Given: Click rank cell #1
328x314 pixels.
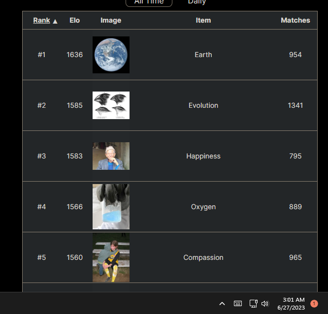Looking at the screenshot, I should coord(41,55).
